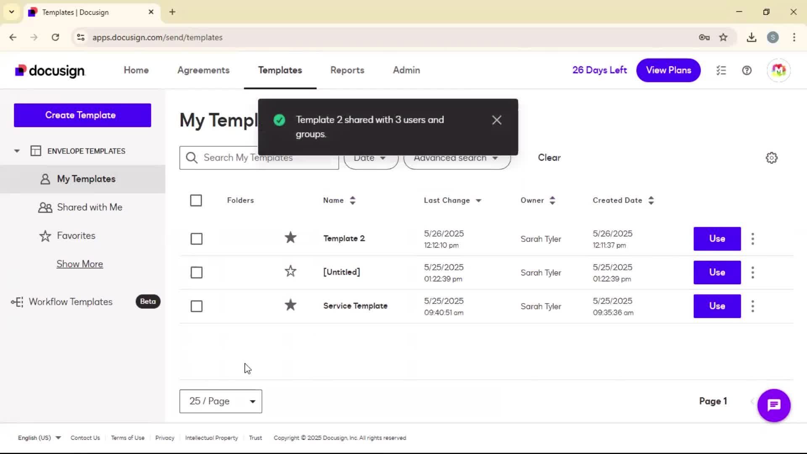Image resolution: width=807 pixels, height=454 pixels.
Task: Open Chrome three-dot menu
Action: coord(794,37)
